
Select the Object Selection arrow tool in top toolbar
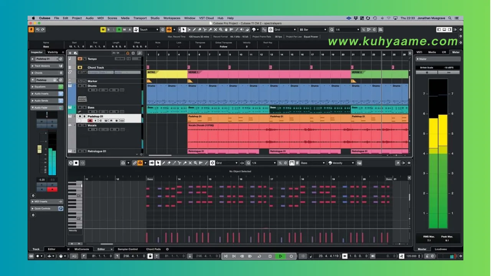click(183, 30)
